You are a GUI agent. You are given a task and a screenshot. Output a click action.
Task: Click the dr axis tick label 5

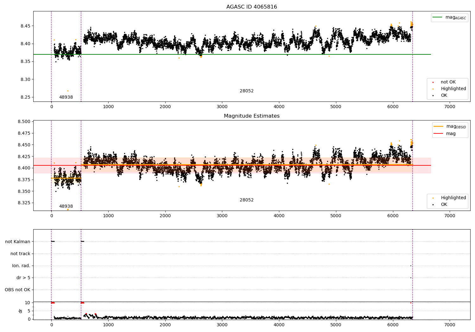pyautogui.click(x=29, y=311)
